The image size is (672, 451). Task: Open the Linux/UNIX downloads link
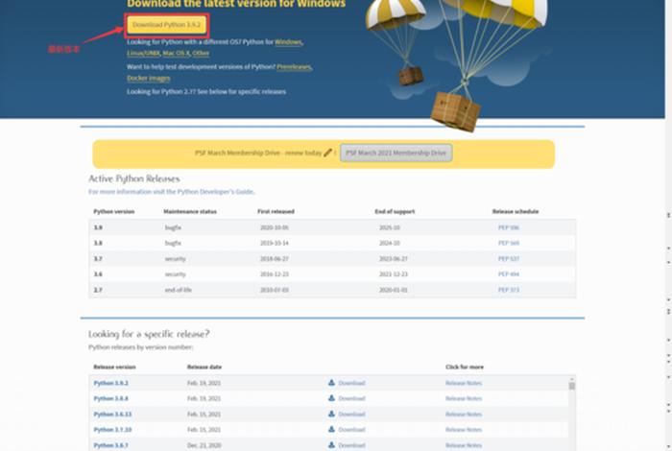[144, 53]
